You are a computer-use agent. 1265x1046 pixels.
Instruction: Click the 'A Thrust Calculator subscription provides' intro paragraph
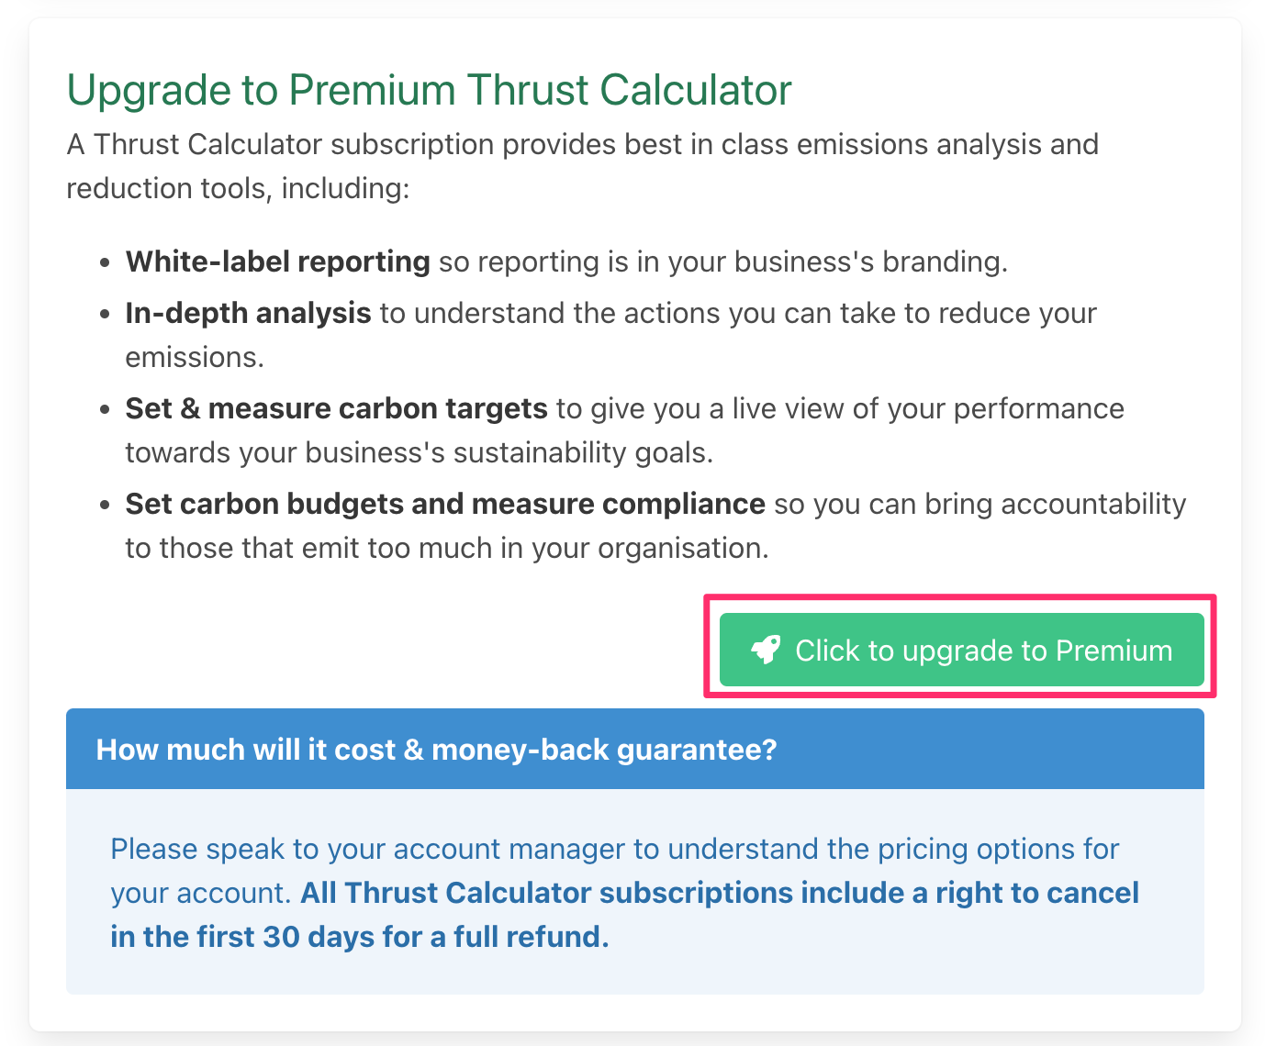coord(582,144)
